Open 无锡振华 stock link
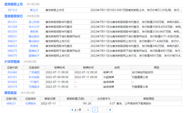 pos(34,87)
